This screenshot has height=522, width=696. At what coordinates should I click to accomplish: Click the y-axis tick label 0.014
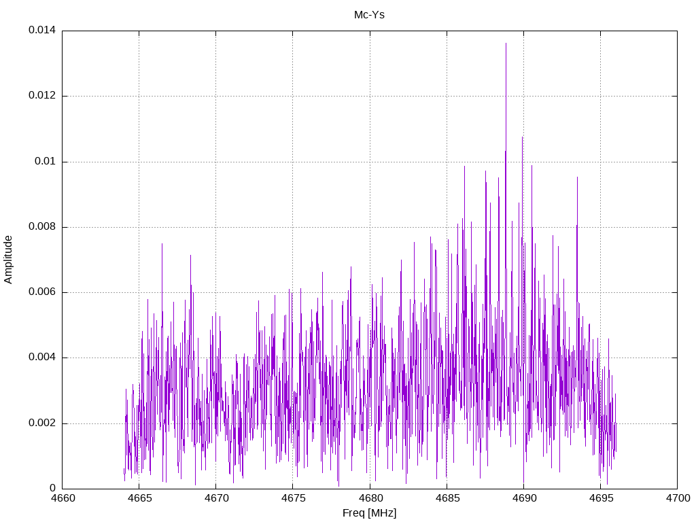(42, 30)
